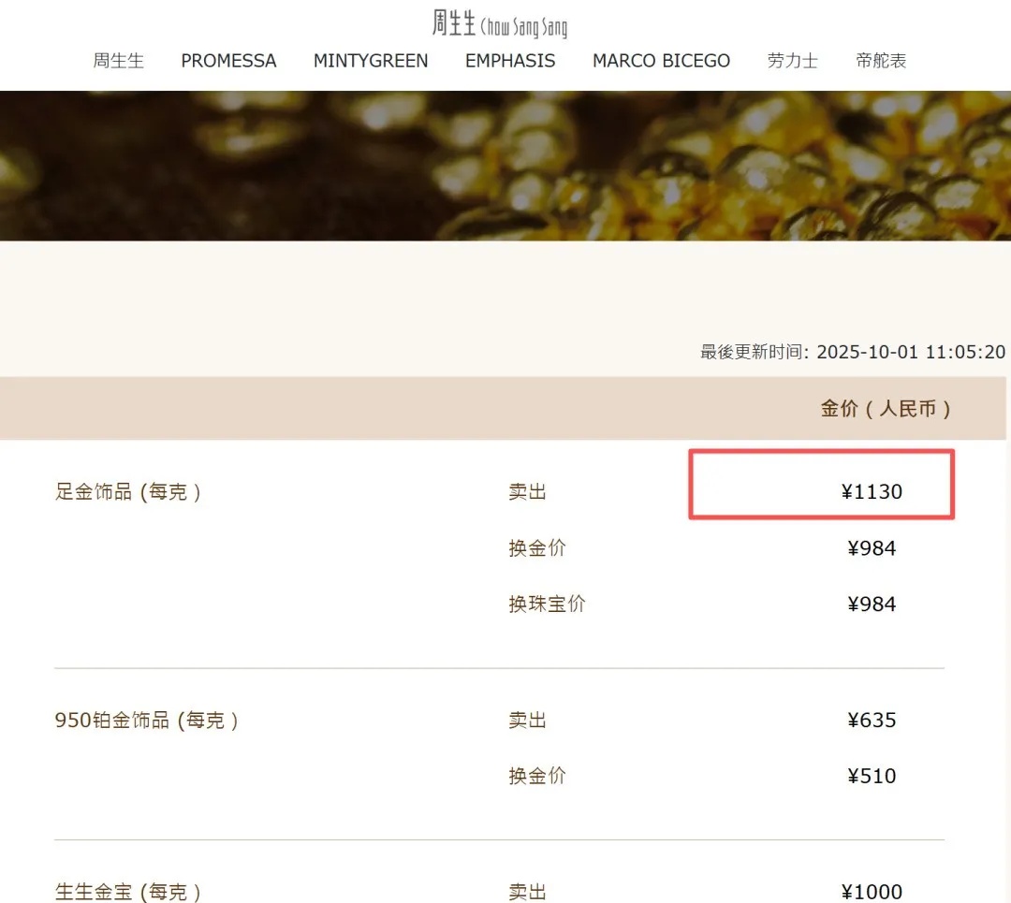Click the ¥635 platinum selling price
Screen dimensions: 1011x903
pos(872,720)
